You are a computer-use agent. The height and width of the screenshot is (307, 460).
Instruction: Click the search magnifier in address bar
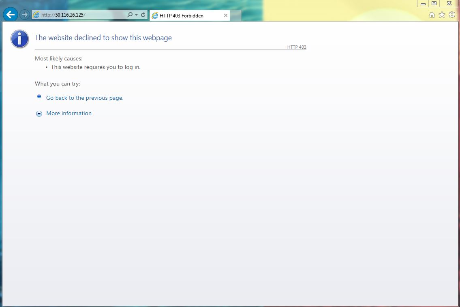pos(130,15)
